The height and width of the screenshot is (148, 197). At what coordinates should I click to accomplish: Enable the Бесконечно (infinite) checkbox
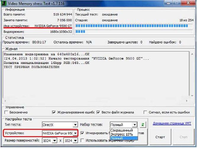tap(7, 112)
